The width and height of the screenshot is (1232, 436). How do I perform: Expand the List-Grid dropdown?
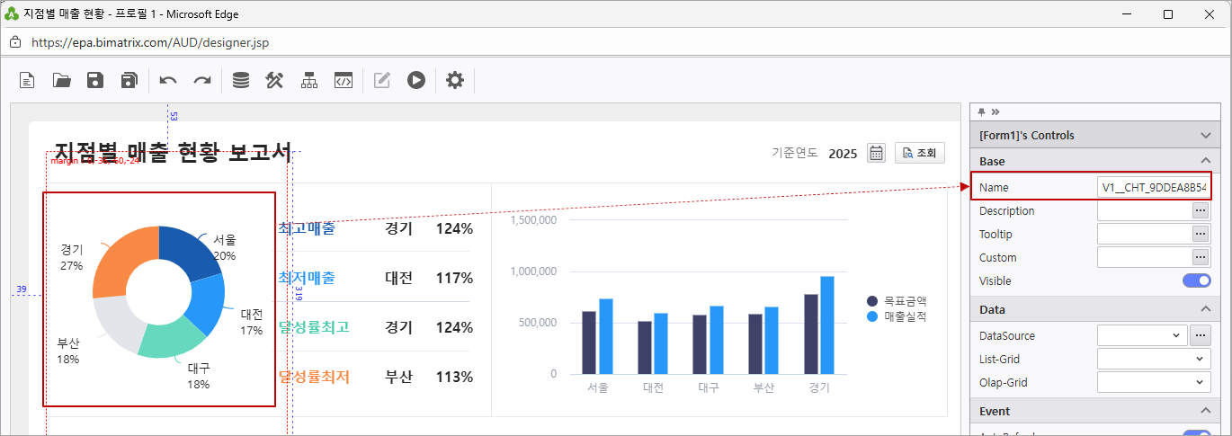click(1153, 359)
